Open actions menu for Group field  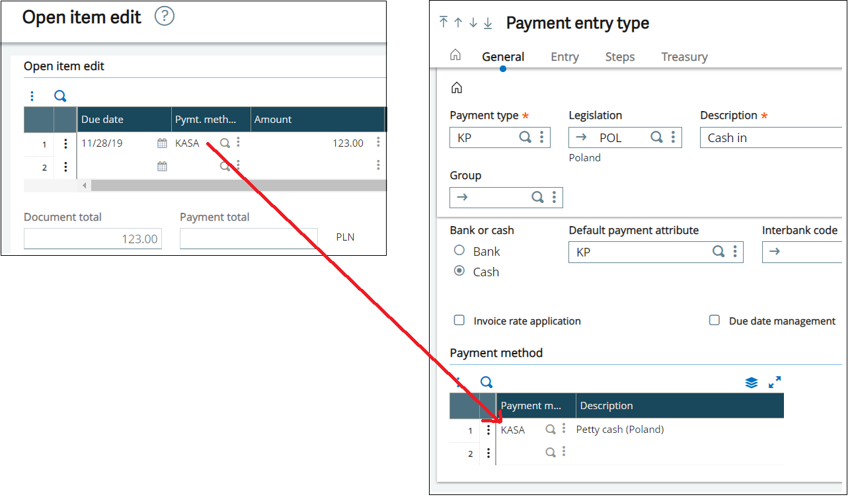pos(554,197)
